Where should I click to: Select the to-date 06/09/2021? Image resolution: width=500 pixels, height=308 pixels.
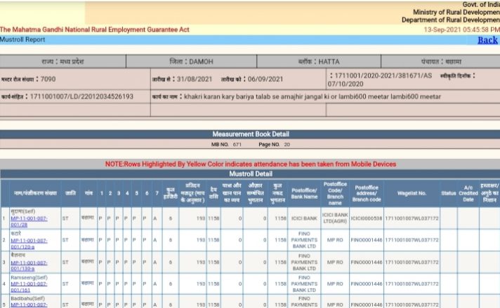[x=265, y=79]
